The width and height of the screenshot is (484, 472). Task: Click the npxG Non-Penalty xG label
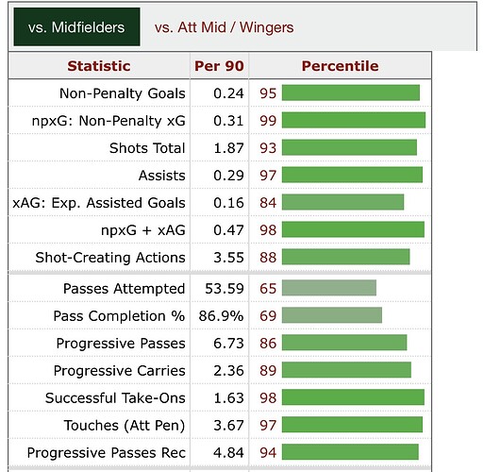[x=108, y=121]
